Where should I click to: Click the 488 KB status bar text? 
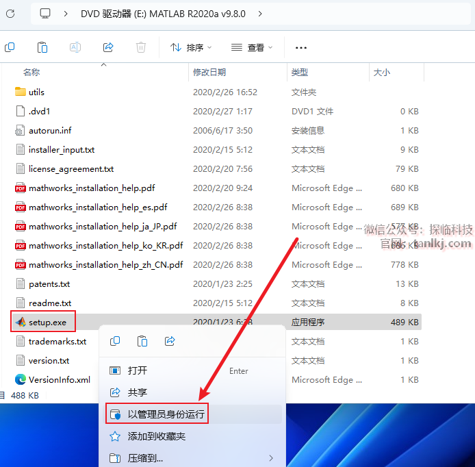25,396
